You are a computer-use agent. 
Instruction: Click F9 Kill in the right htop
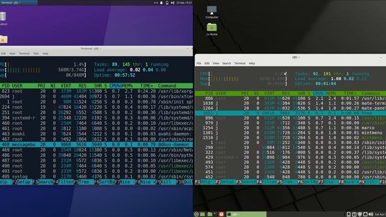(369, 182)
